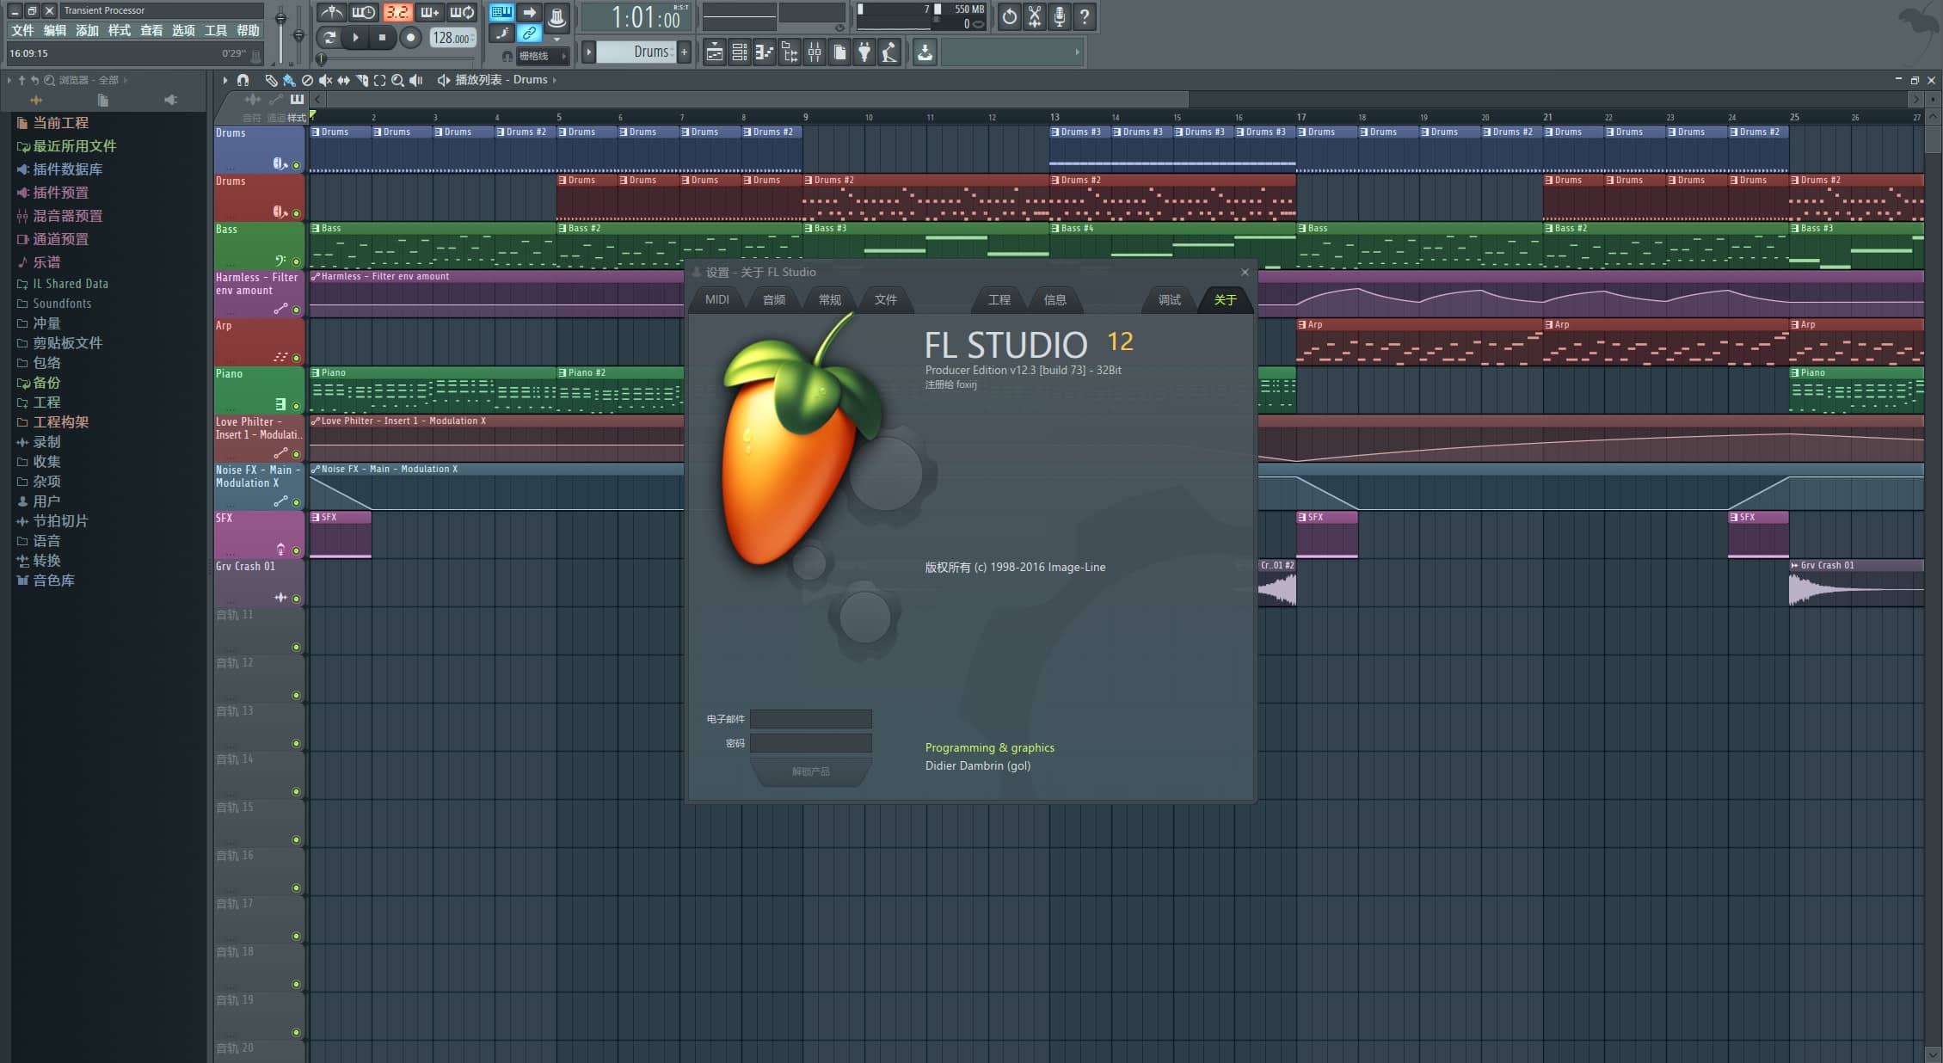Open the channel rack from toolbar

click(x=739, y=53)
